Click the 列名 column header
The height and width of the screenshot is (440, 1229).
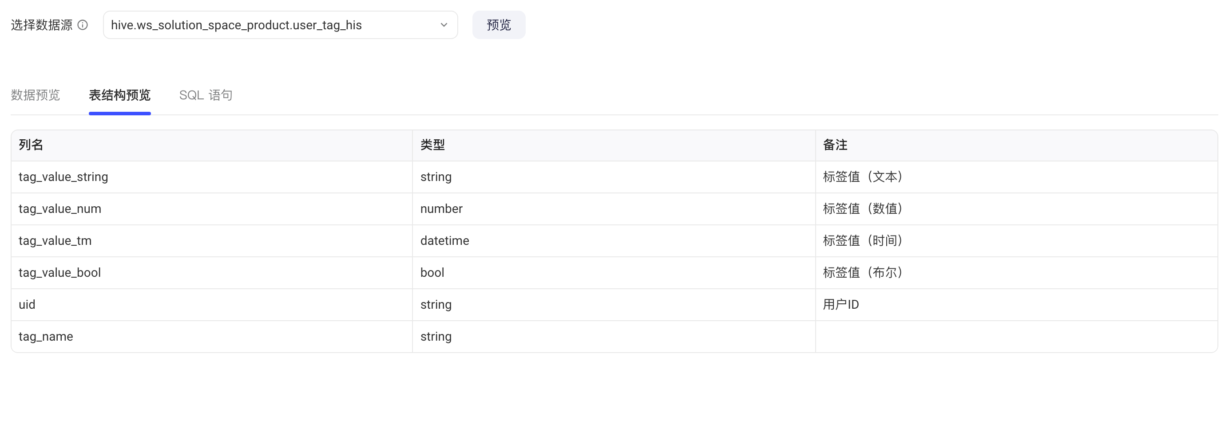click(212, 145)
